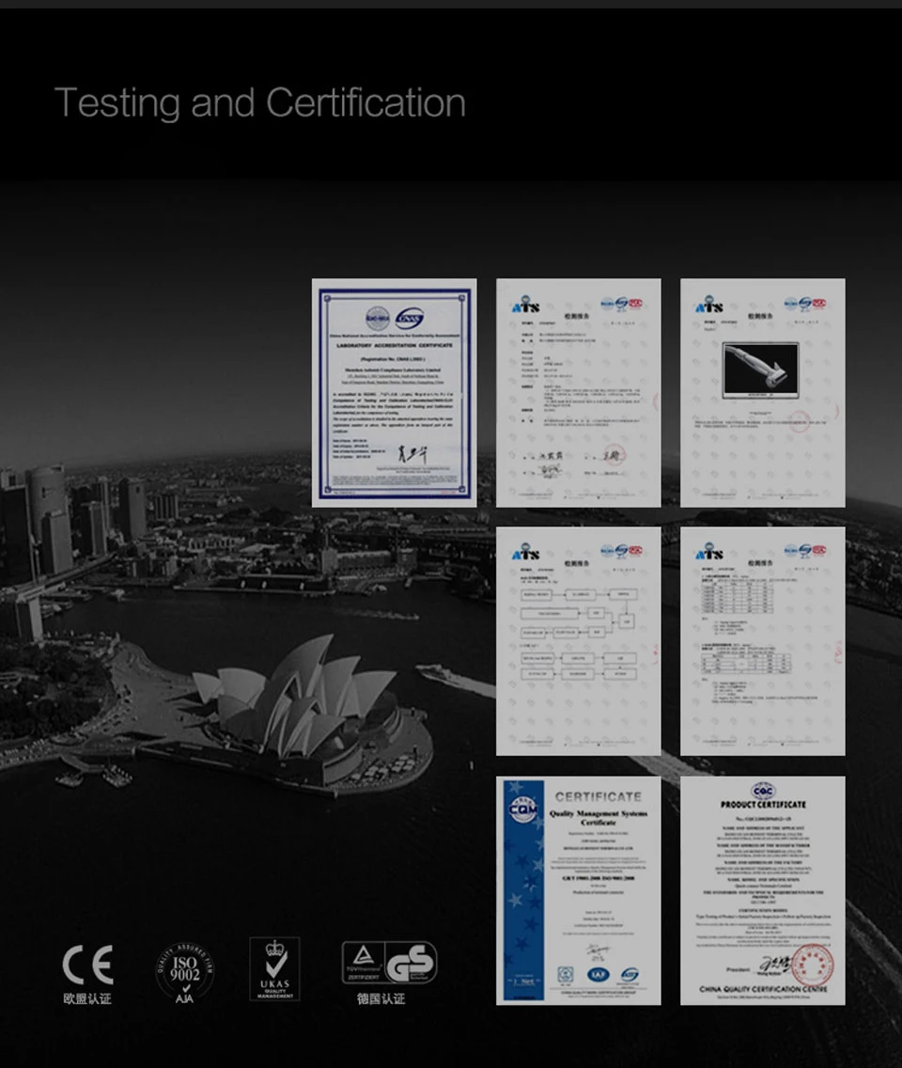Click the TÜV GS certification logo
Screen dimensions: 902x1068
389,963
